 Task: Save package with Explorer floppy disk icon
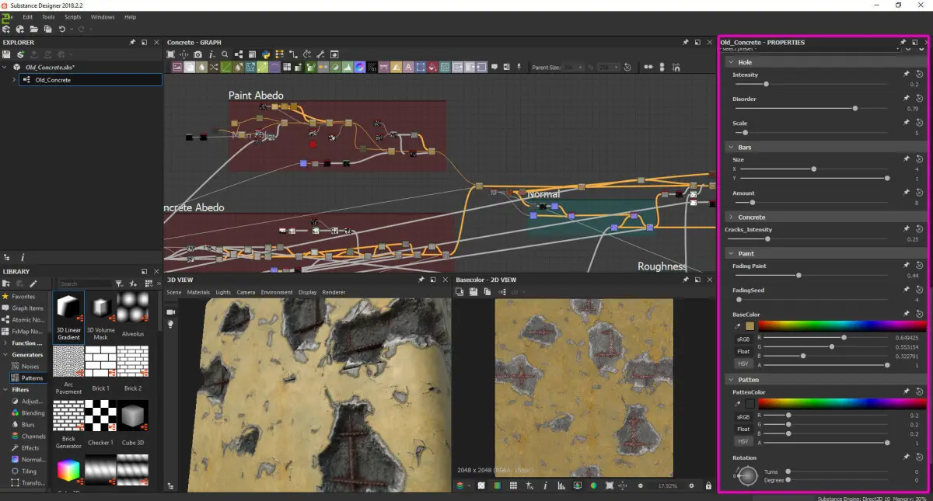[x=7, y=54]
